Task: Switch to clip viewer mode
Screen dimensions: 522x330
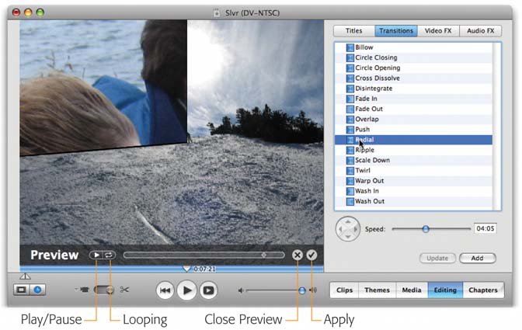Action: click(23, 290)
